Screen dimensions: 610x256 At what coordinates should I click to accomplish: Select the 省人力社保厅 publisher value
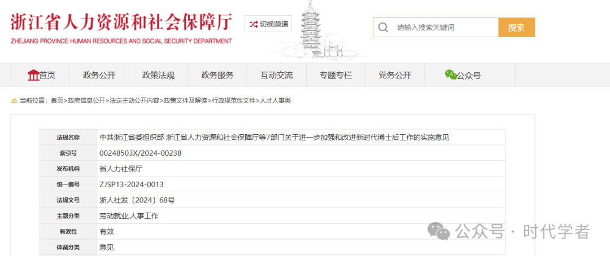click(121, 169)
